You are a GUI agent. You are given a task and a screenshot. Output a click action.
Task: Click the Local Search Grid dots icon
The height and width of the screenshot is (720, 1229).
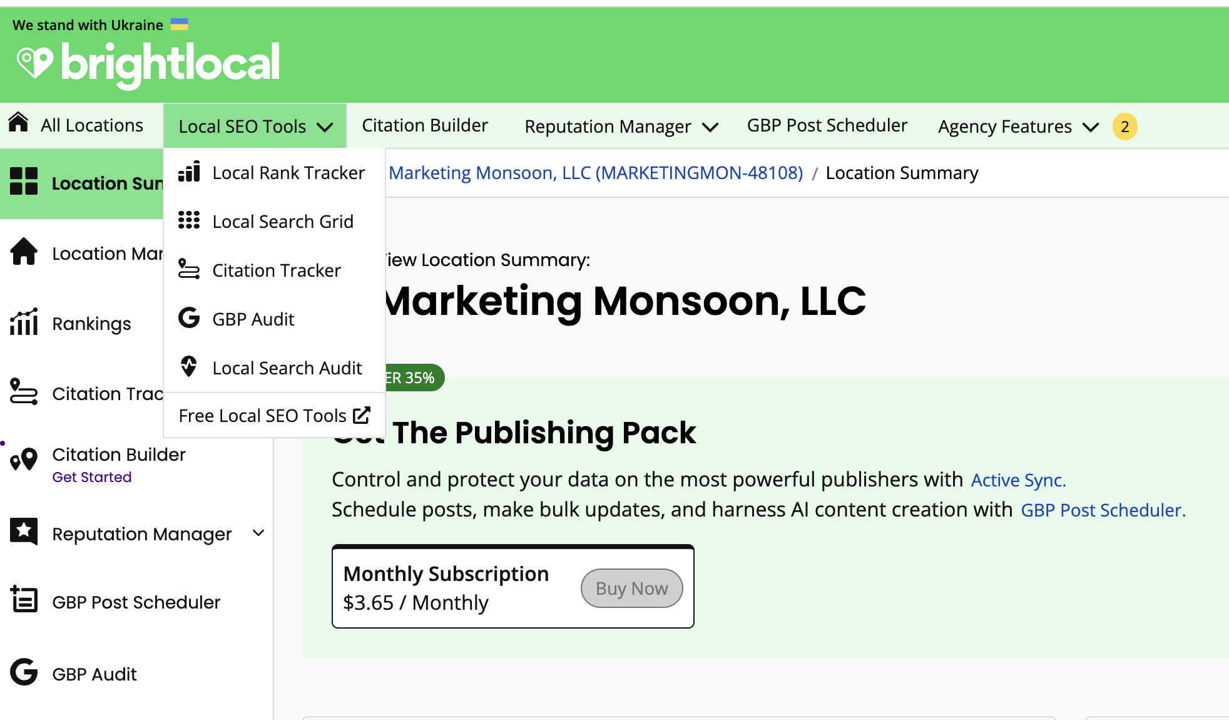pos(189,220)
